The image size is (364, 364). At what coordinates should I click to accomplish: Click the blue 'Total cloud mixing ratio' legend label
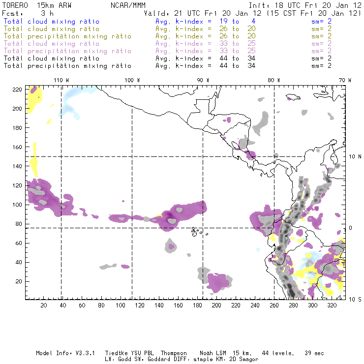[x=52, y=21]
